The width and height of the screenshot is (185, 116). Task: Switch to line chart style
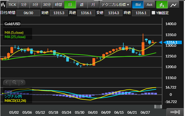(x=173, y=5)
